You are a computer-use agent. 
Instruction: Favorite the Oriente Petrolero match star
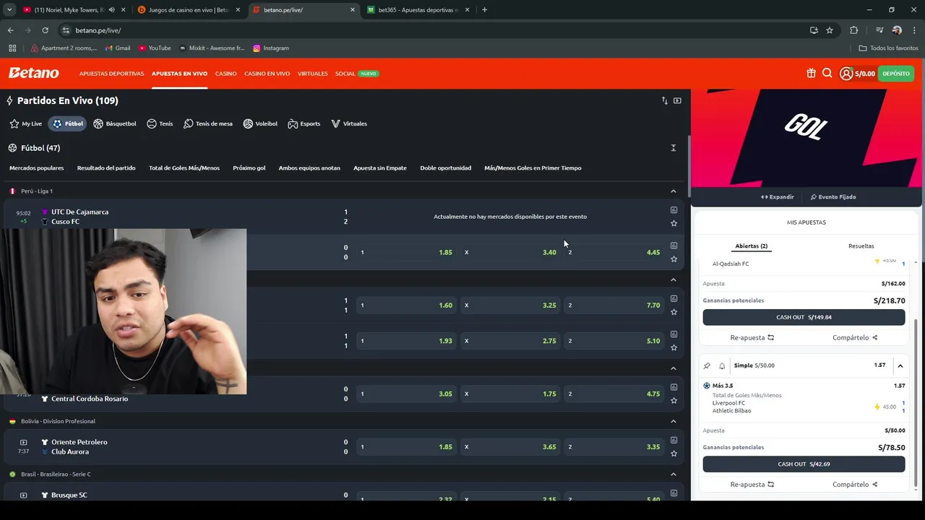[x=674, y=454]
